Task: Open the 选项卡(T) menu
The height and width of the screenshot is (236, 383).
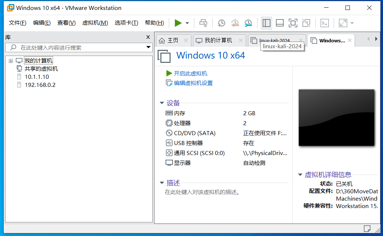Action: [126, 23]
